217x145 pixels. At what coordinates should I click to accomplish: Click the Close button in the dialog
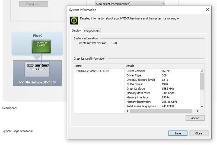point(199,133)
